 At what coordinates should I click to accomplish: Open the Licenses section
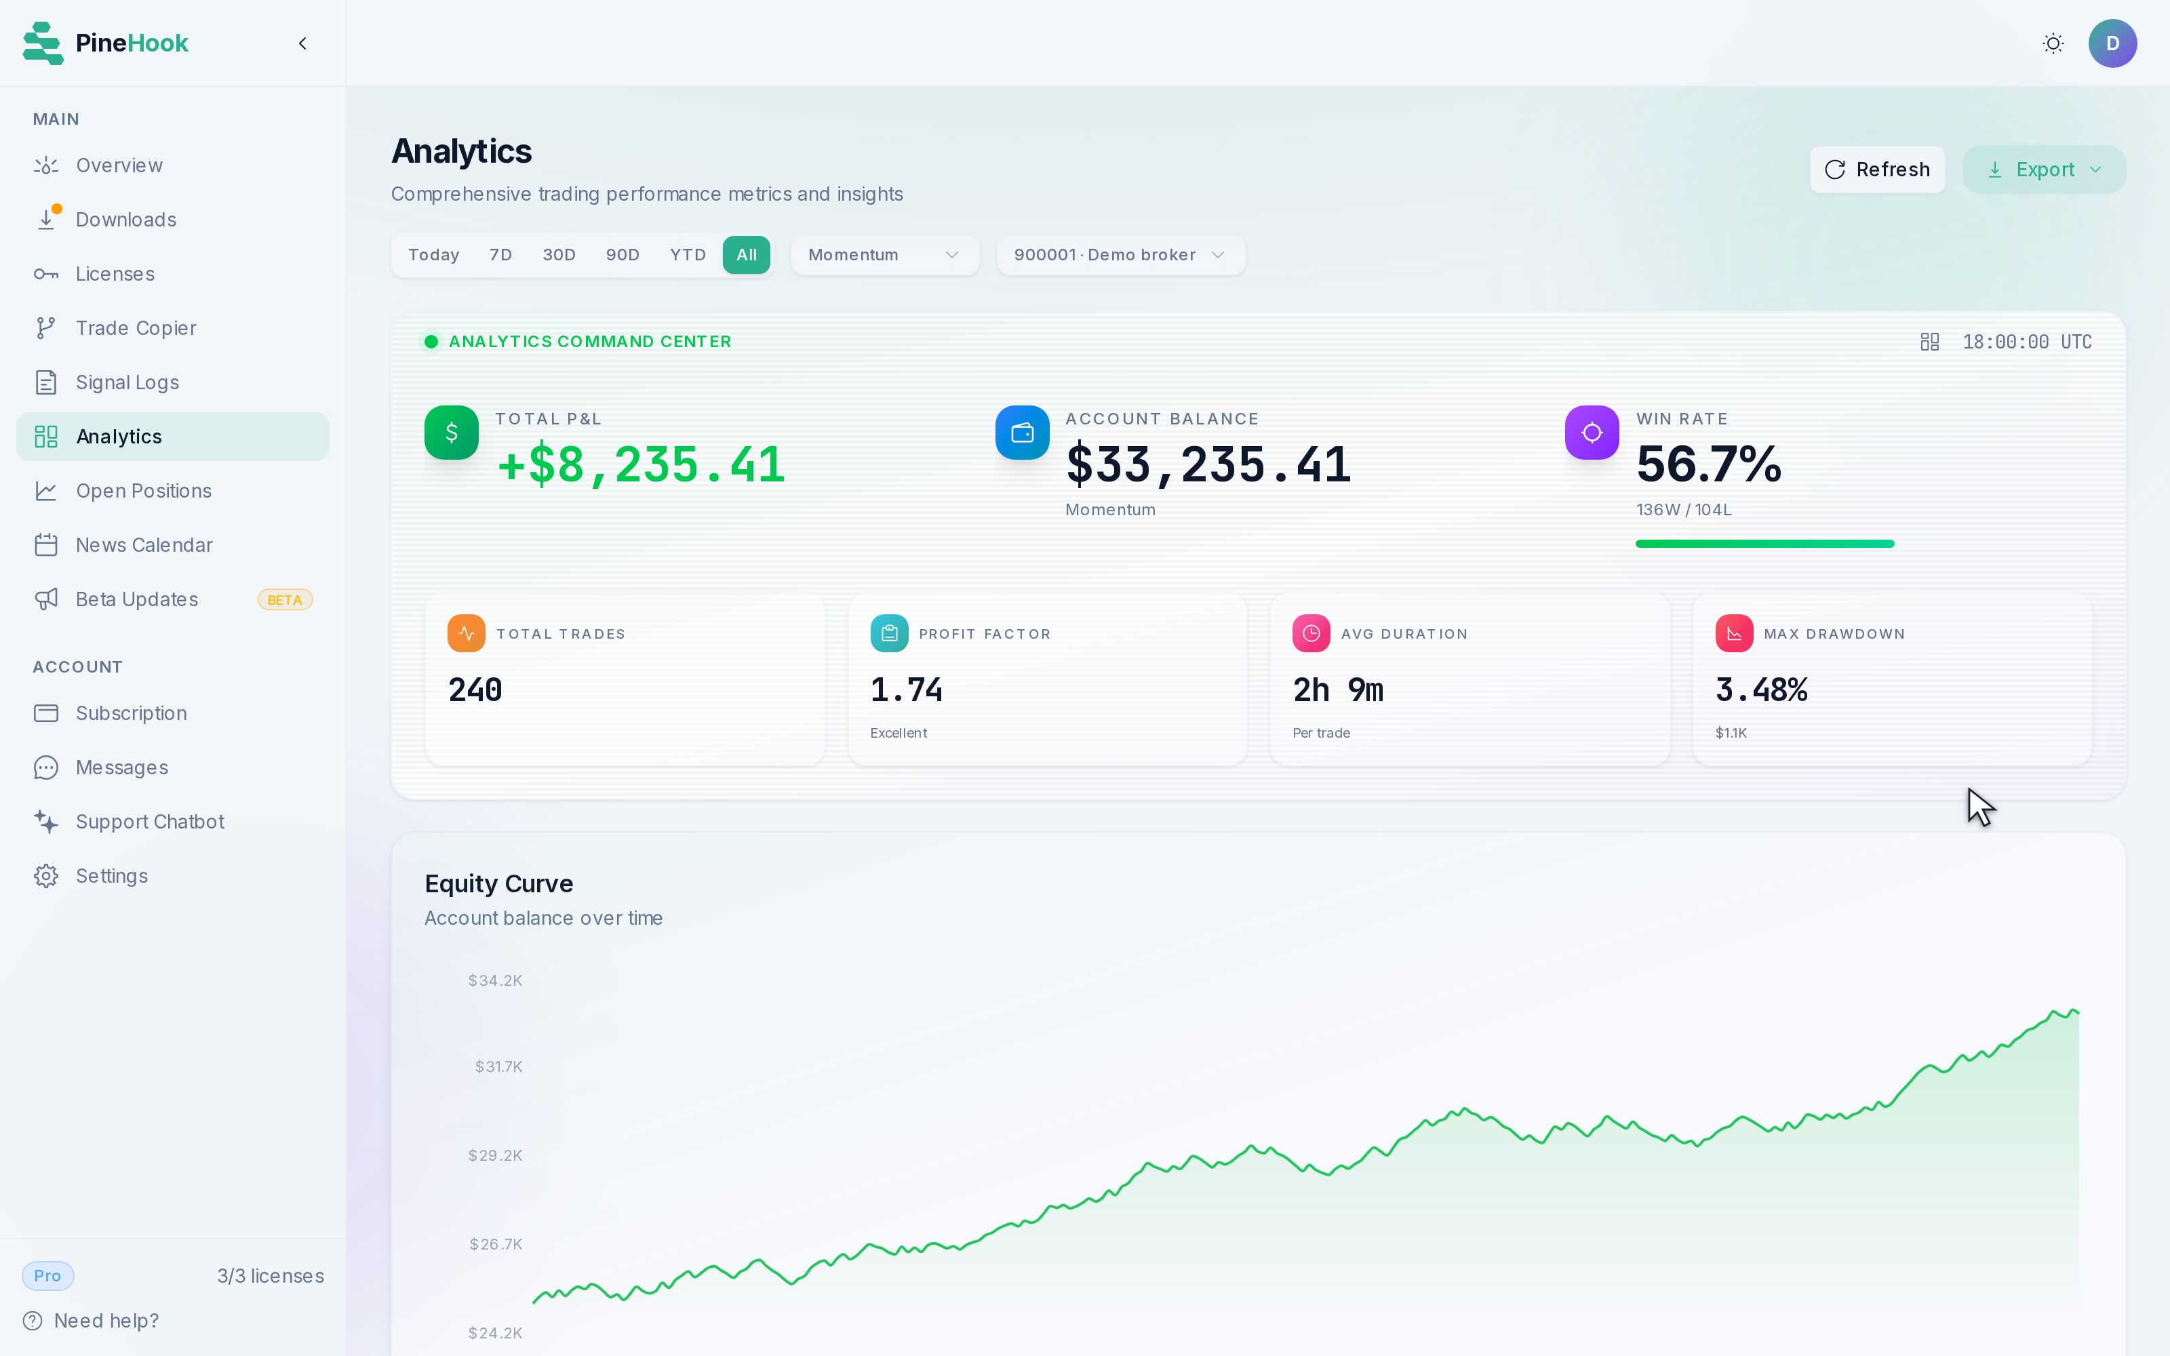coord(172,275)
